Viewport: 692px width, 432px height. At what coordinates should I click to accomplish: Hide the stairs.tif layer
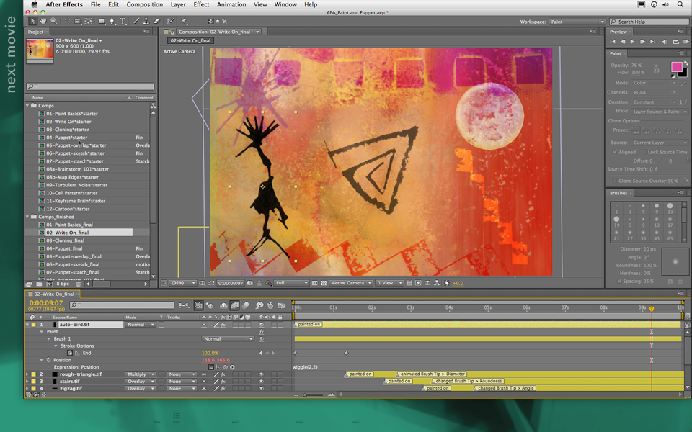pyautogui.click(x=261, y=382)
